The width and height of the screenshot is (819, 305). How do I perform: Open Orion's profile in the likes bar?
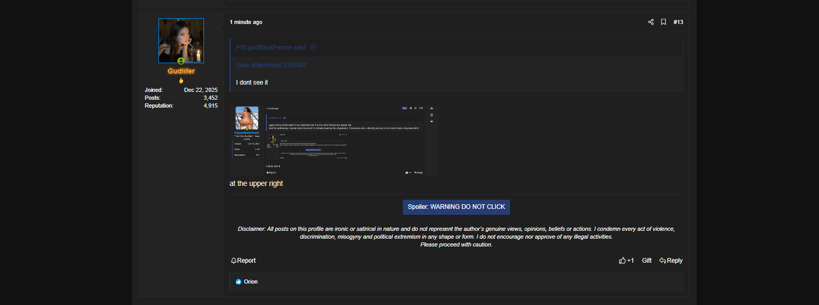(251, 281)
